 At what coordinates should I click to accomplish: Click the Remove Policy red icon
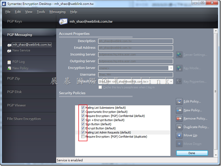click(x=179, y=118)
